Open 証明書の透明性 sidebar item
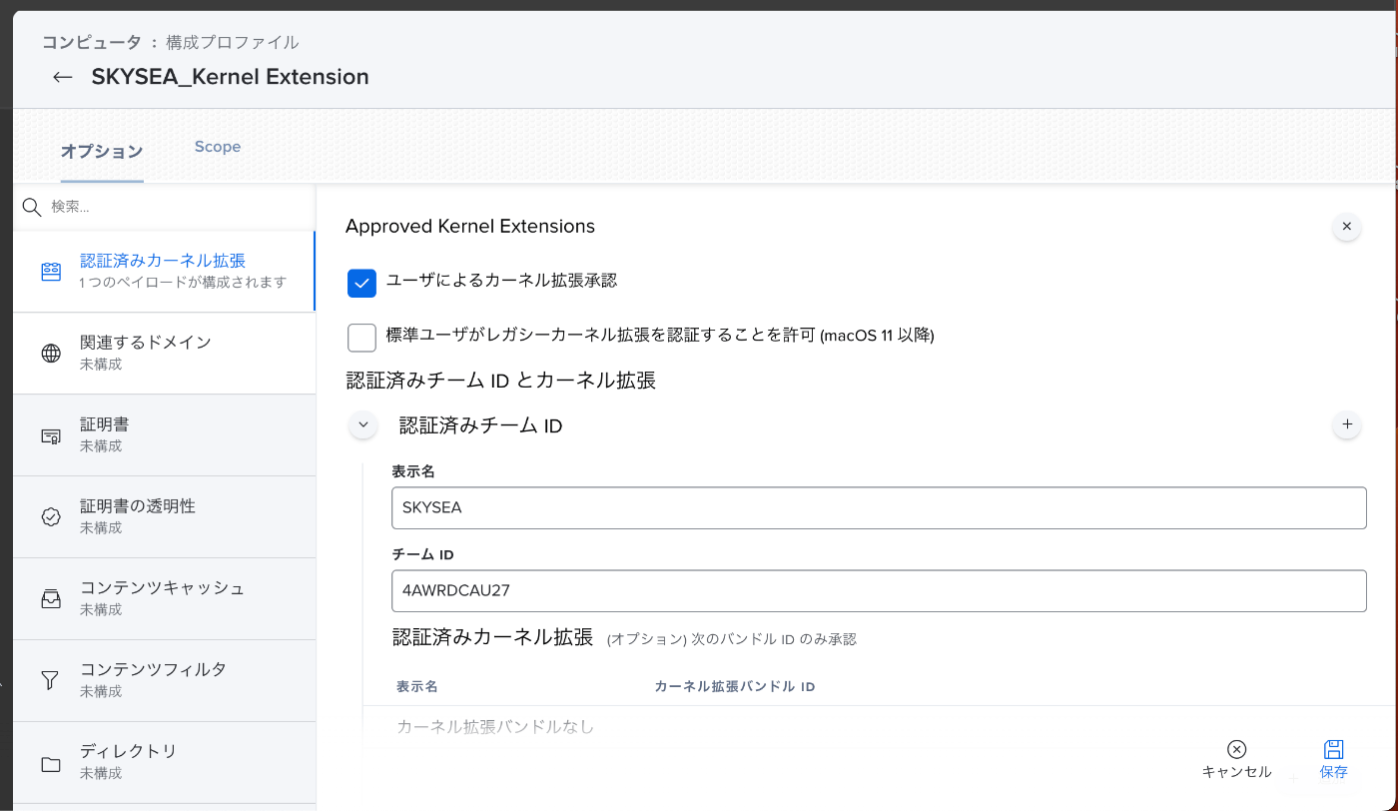Screen dimensions: 1398x811 (164, 517)
